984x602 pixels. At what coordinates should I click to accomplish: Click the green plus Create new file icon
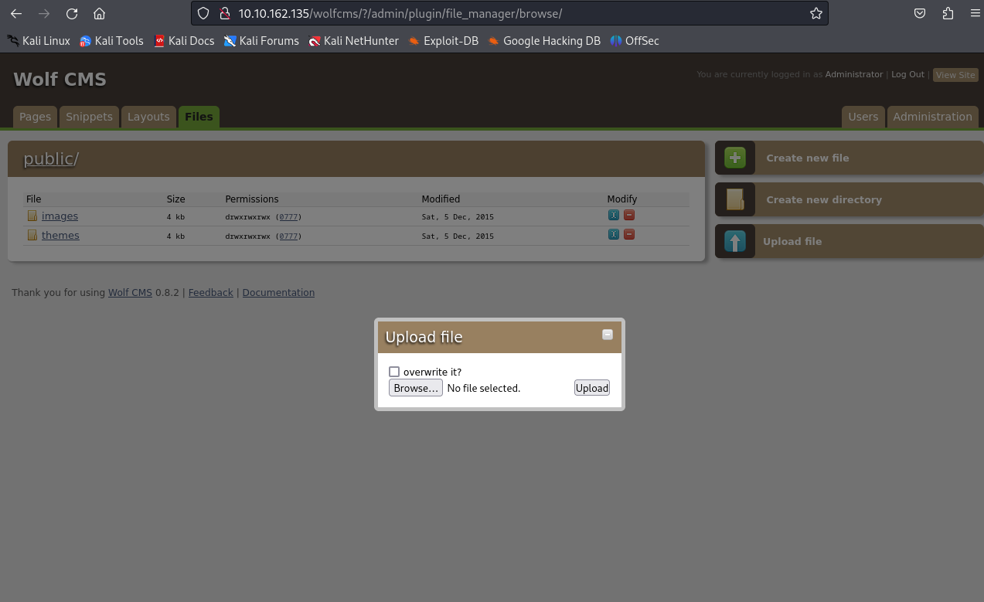click(735, 158)
